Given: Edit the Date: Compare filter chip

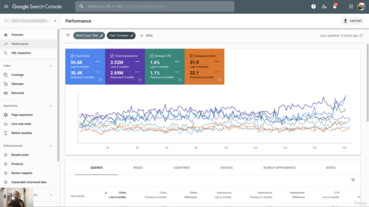Looking at the screenshot, I should (121, 36).
